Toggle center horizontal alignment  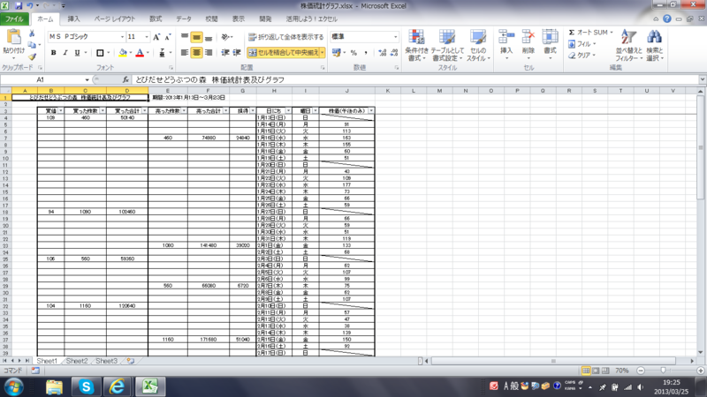pyautogui.click(x=196, y=53)
